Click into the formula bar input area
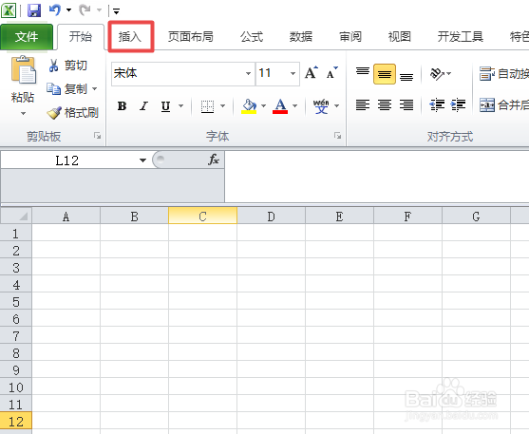 pyautogui.click(x=376, y=177)
